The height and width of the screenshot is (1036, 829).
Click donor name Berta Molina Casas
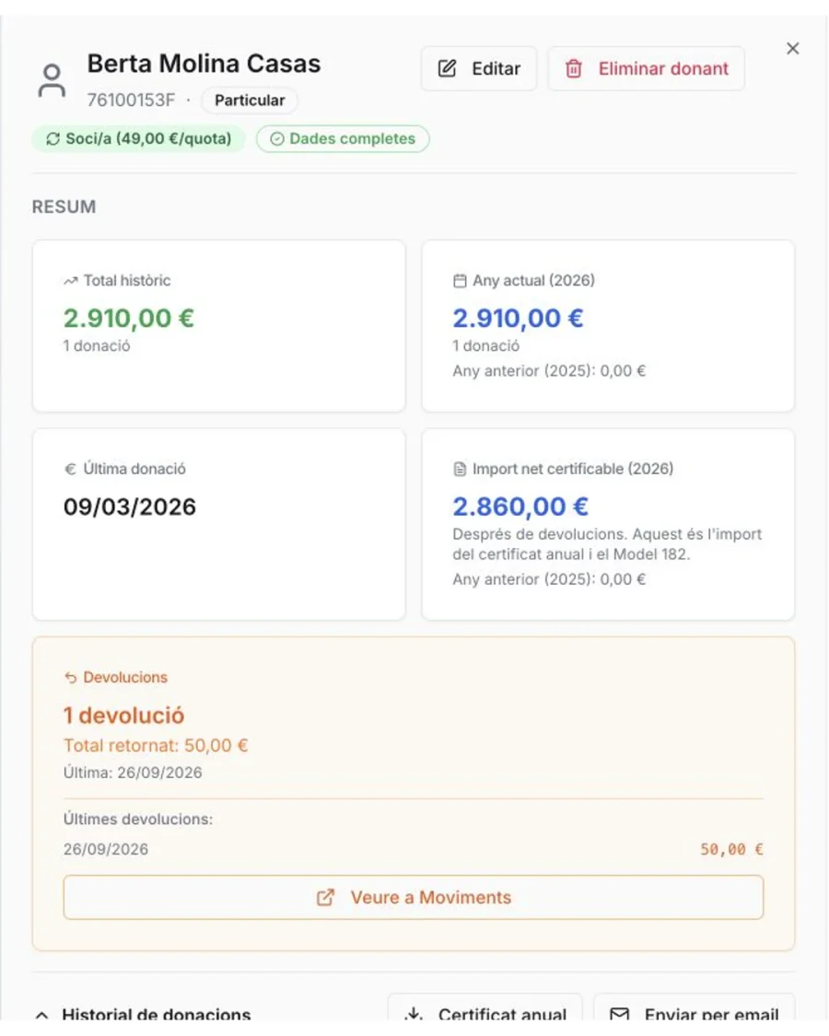pos(204,64)
